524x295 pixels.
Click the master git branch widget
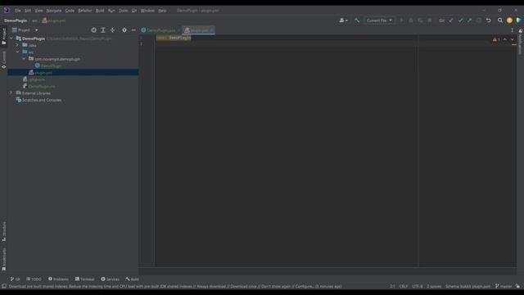pos(504,286)
